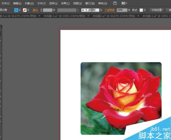Click the stroke swatch showing none
Screen dimensions: 171x140
[25, 10]
